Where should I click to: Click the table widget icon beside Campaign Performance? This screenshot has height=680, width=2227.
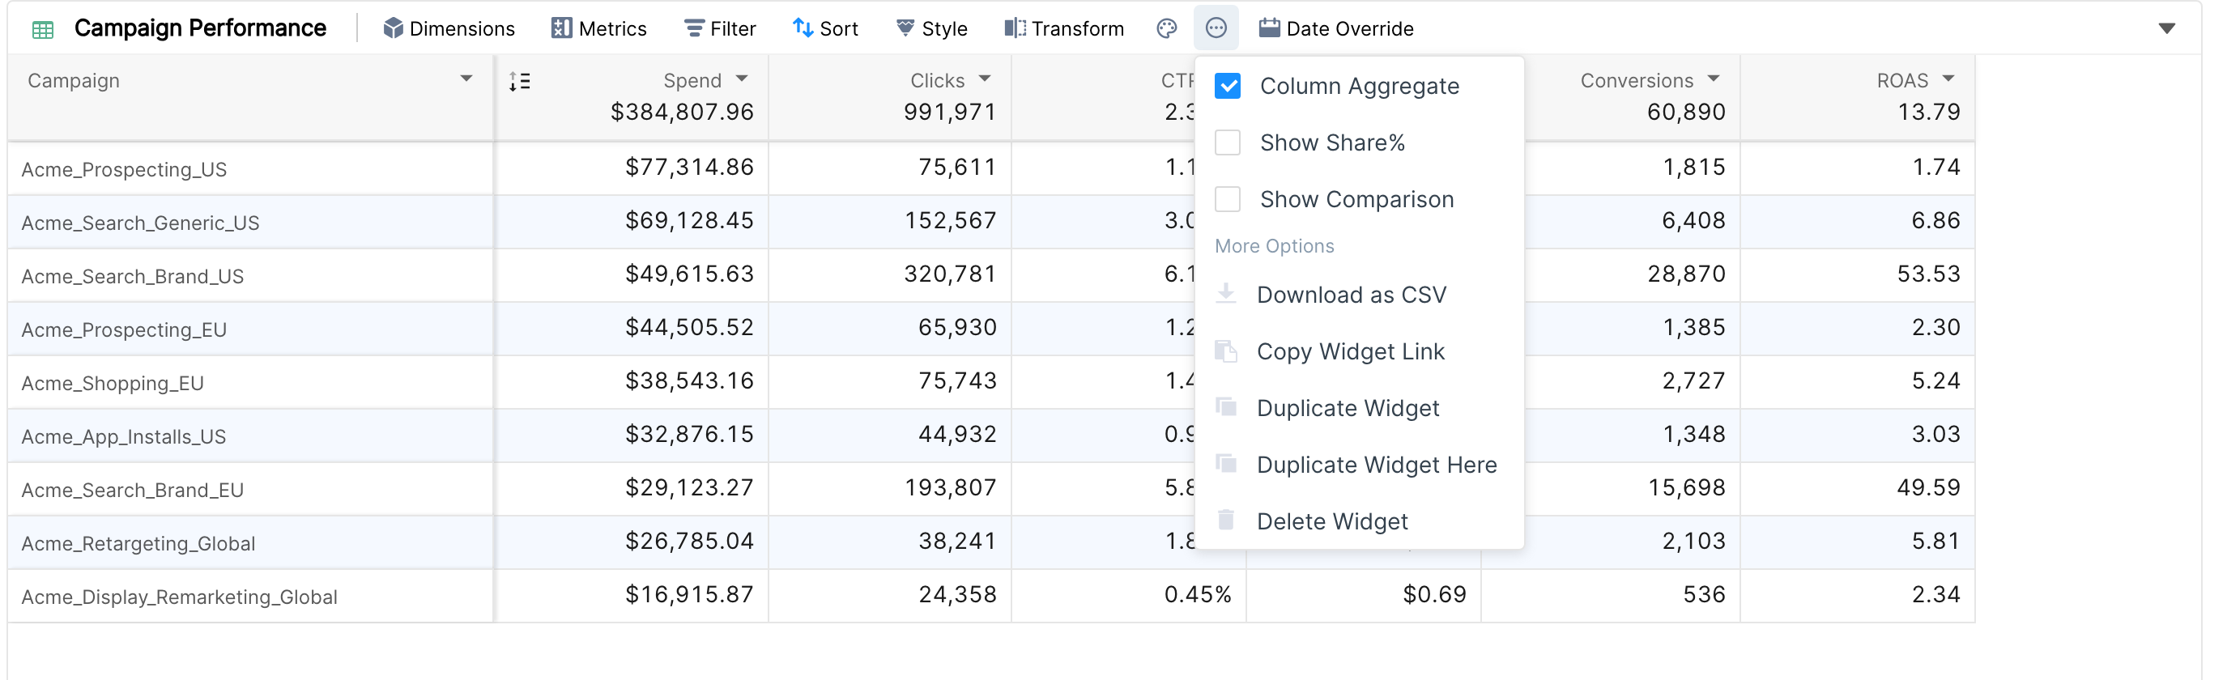42,29
